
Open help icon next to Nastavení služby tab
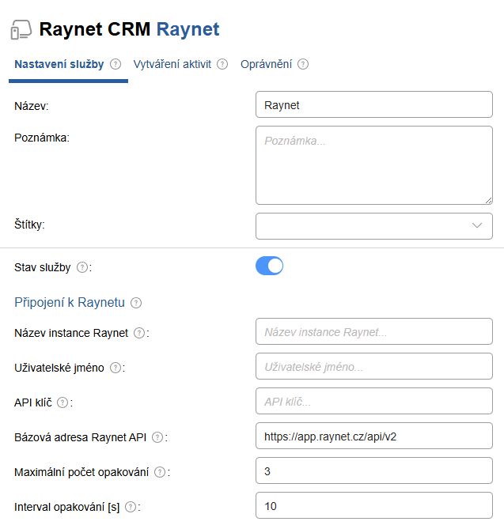pyautogui.click(x=116, y=64)
